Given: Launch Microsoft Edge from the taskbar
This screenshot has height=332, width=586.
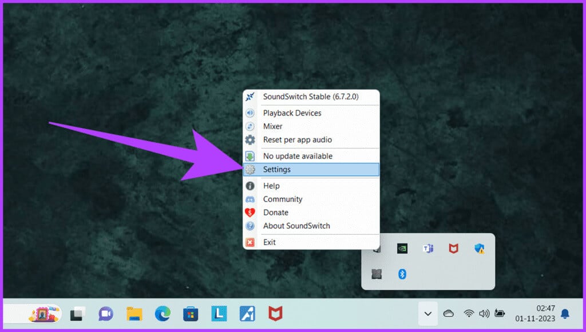Looking at the screenshot, I should click(x=163, y=314).
